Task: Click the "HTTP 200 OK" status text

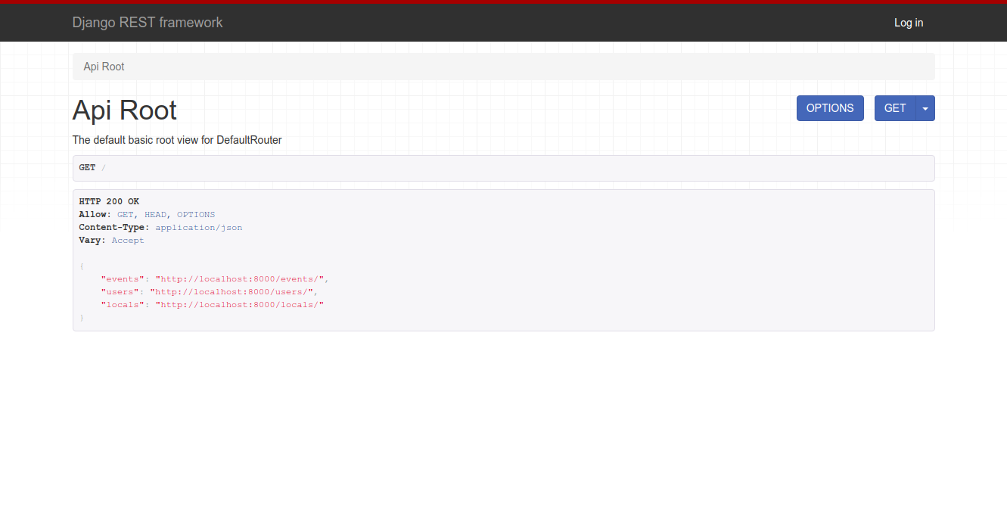Action: click(x=109, y=201)
